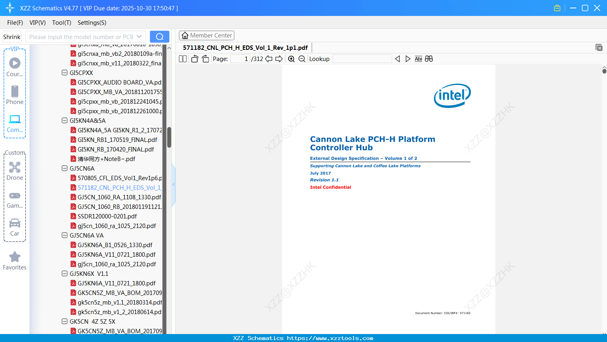Image resolution: width=607 pixels, height=342 pixels.
Task: Click the file tree vertical scrollbar thumb
Action: click(169, 137)
